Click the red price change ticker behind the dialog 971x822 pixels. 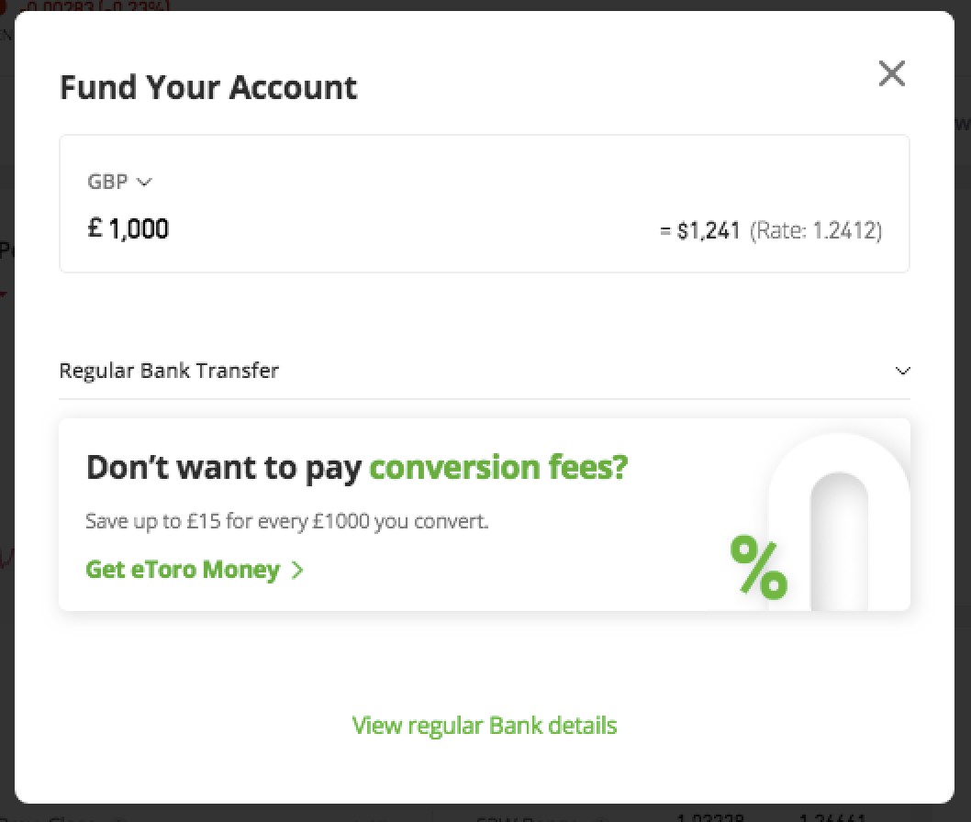coord(96,6)
